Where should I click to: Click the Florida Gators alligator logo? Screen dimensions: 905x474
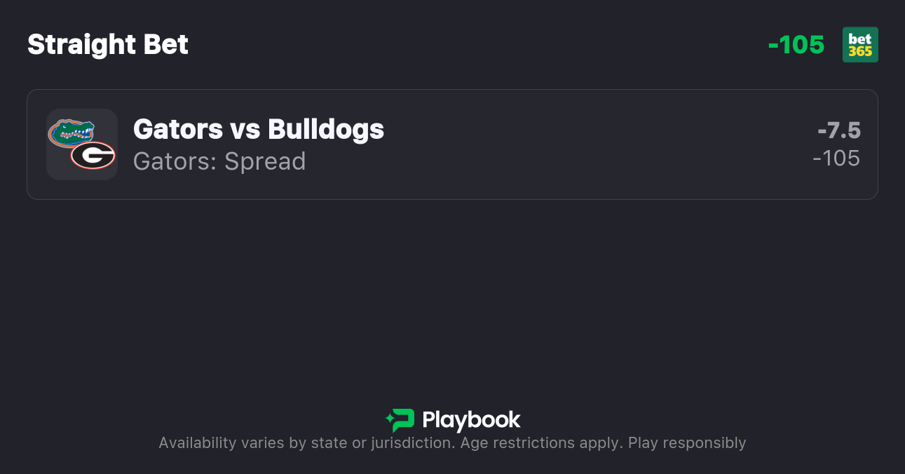click(x=72, y=132)
